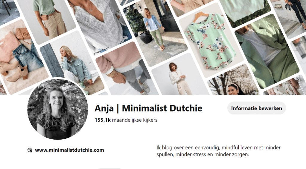Open the pink sweater with gold watch pin
Viewport: 306px width, 169px height.
[125, 70]
